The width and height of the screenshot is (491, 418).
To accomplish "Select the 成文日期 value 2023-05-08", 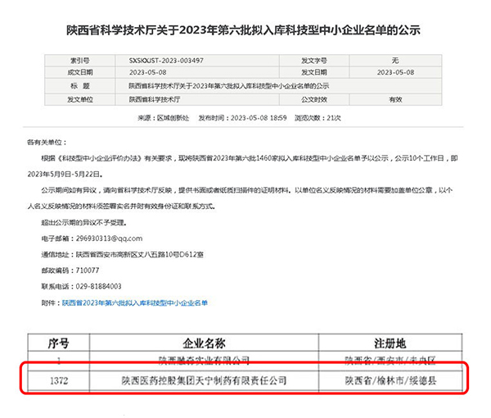I will (148, 72).
